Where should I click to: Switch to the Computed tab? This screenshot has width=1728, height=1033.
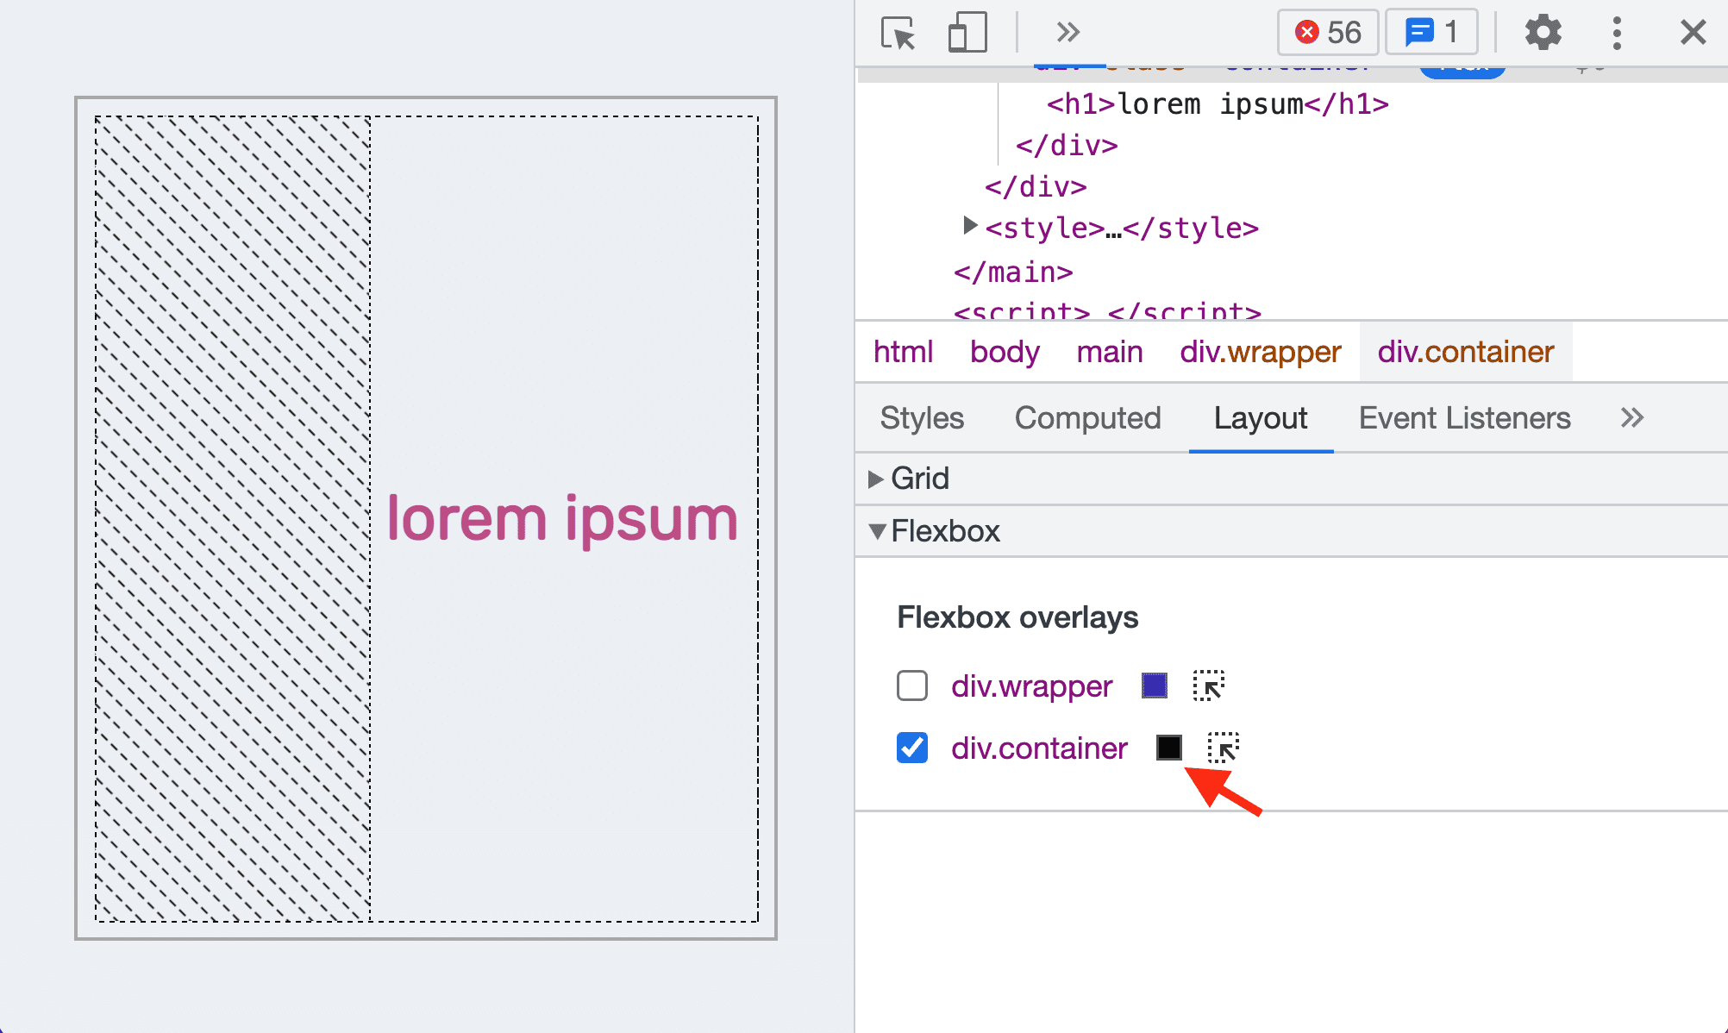[x=1088, y=416]
